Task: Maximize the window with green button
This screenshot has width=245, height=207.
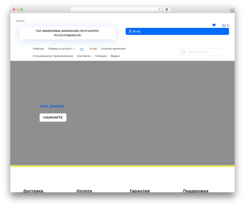Action: tap(22, 9)
